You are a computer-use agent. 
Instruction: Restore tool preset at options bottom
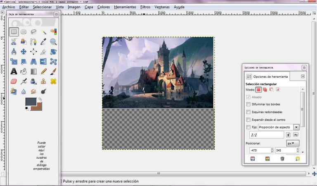[267, 159]
